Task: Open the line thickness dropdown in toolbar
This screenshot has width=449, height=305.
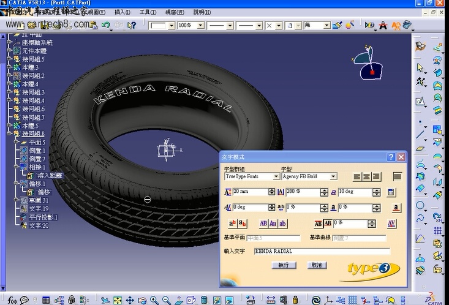Action: [x=229, y=26]
